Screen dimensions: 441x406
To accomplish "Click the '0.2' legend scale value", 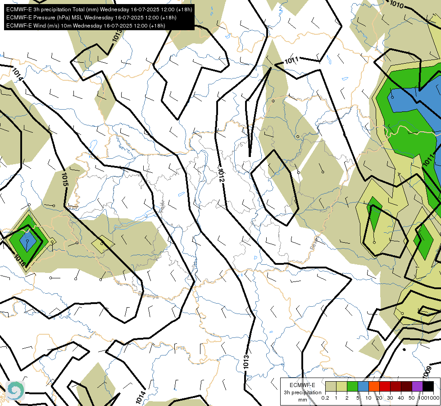I will coord(325,398).
